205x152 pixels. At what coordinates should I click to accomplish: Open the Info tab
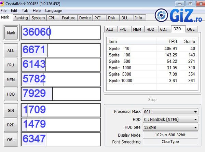[x=138, y=18]
